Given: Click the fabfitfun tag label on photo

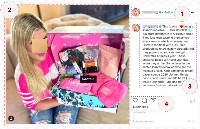Looking at the screenshot, I should [x=88, y=79].
